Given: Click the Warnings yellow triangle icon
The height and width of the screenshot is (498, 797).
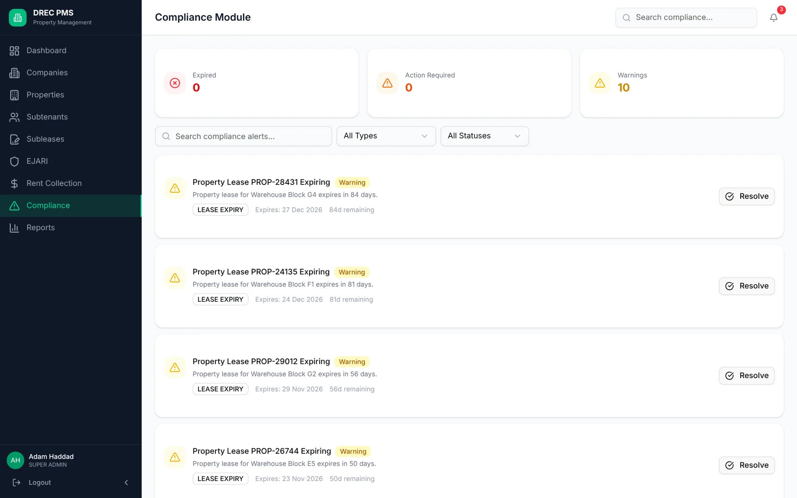Looking at the screenshot, I should point(600,83).
